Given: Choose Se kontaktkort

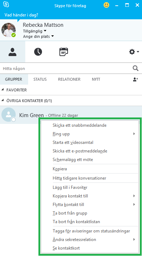Looking at the screenshot, I should coord(90,248).
